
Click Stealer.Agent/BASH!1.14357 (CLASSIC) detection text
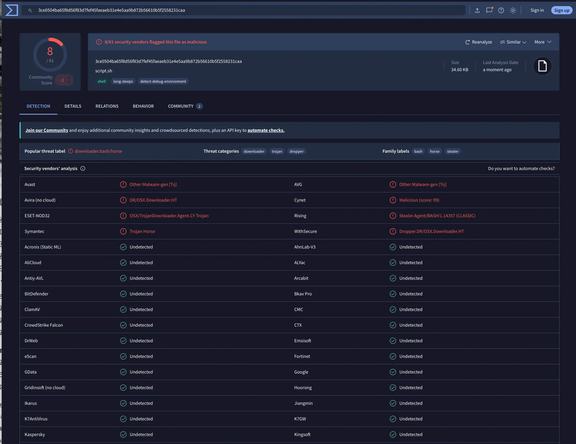coord(437,216)
